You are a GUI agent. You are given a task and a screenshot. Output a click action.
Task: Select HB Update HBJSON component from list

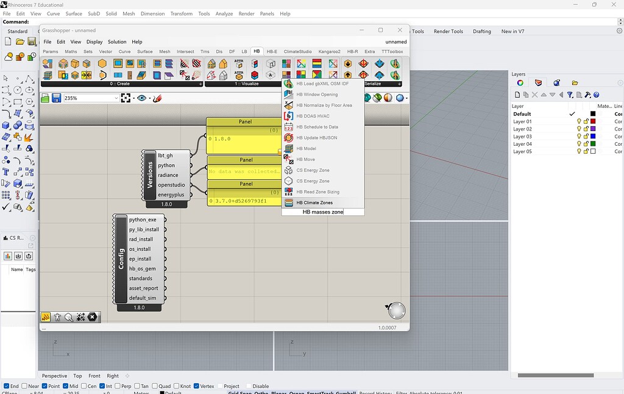(x=316, y=138)
